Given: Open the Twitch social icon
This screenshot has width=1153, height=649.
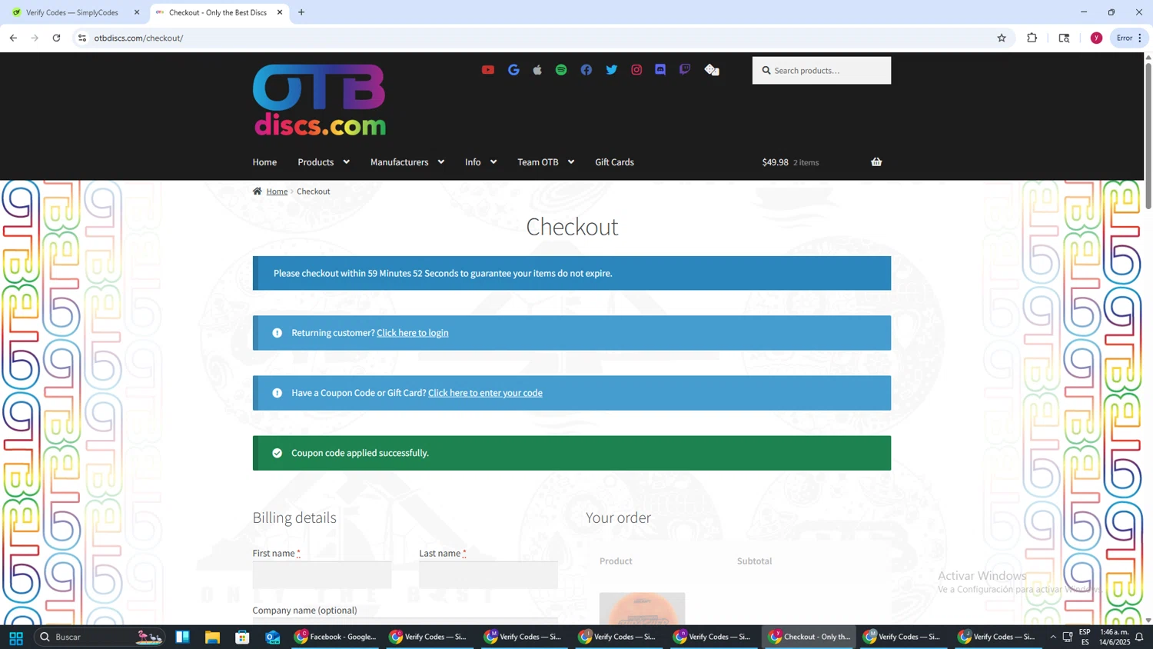Looking at the screenshot, I should click(685, 70).
